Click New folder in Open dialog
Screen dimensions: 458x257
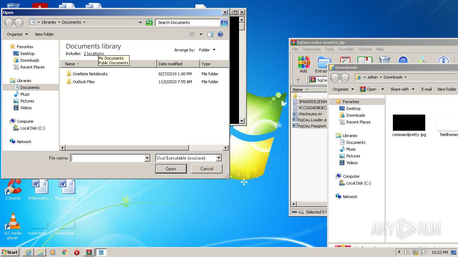click(x=44, y=34)
